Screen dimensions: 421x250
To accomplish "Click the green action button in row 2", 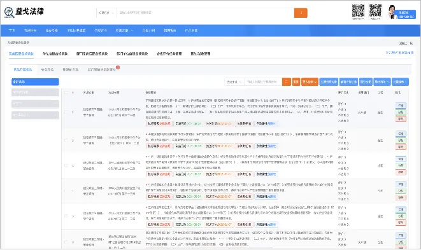I will click(x=401, y=141).
